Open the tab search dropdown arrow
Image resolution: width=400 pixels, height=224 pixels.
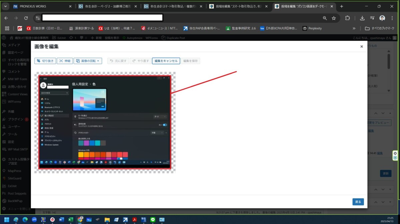point(6,6)
